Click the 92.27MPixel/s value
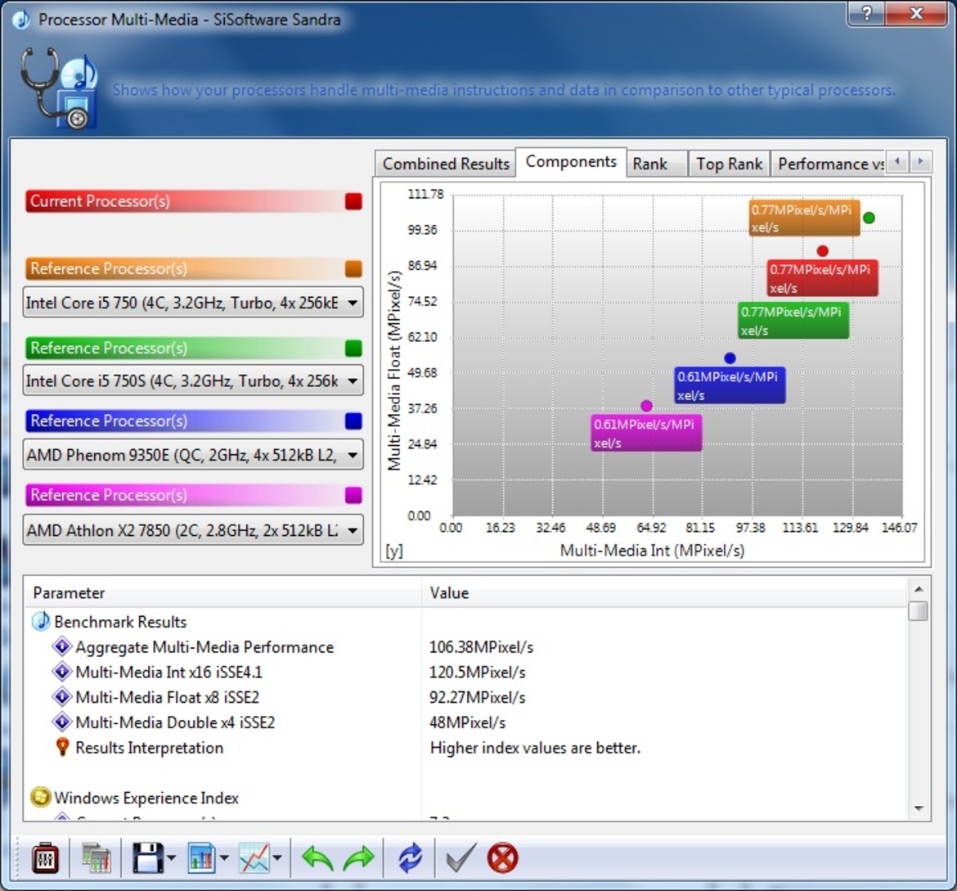Viewport: 957px width, 891px height. click(478, 697)
